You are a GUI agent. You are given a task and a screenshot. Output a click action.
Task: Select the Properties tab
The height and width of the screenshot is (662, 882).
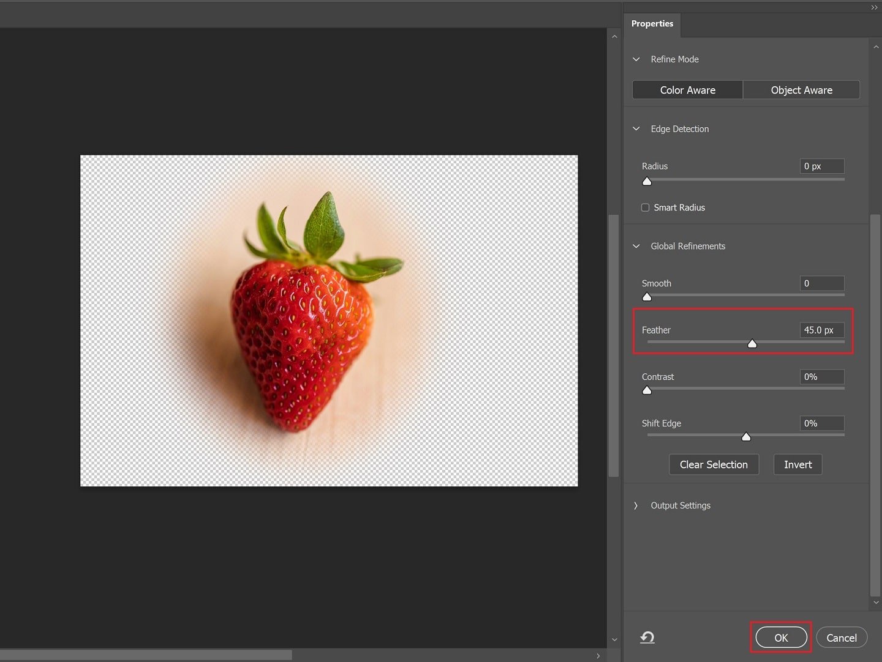click(x=652, y=24)
